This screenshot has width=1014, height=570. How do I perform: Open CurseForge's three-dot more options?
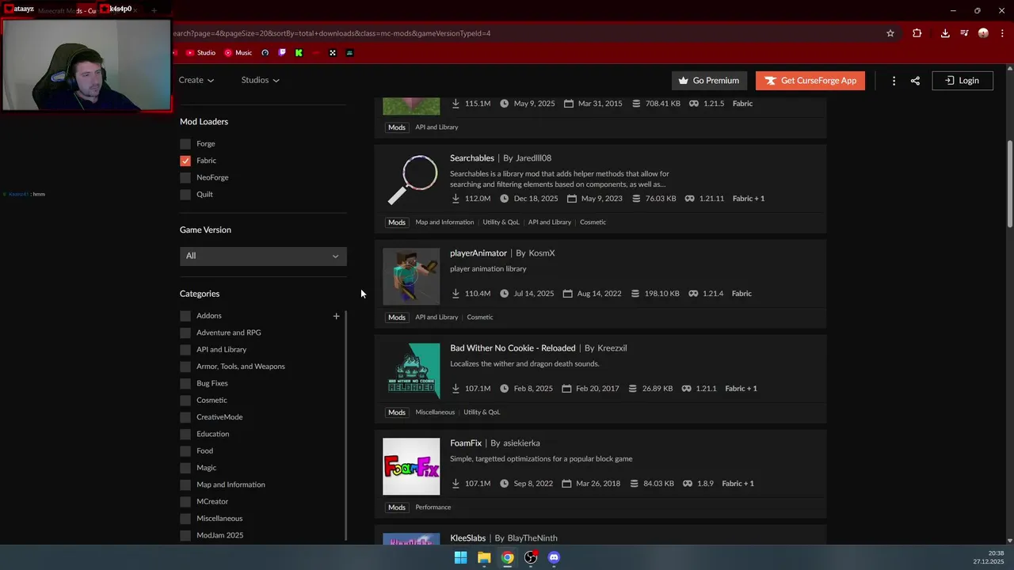[894, 81]
